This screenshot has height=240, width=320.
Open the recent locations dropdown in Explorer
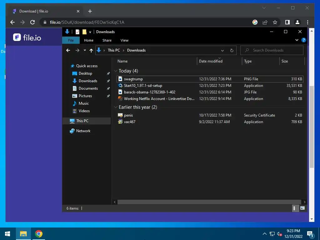pos(85,50)
